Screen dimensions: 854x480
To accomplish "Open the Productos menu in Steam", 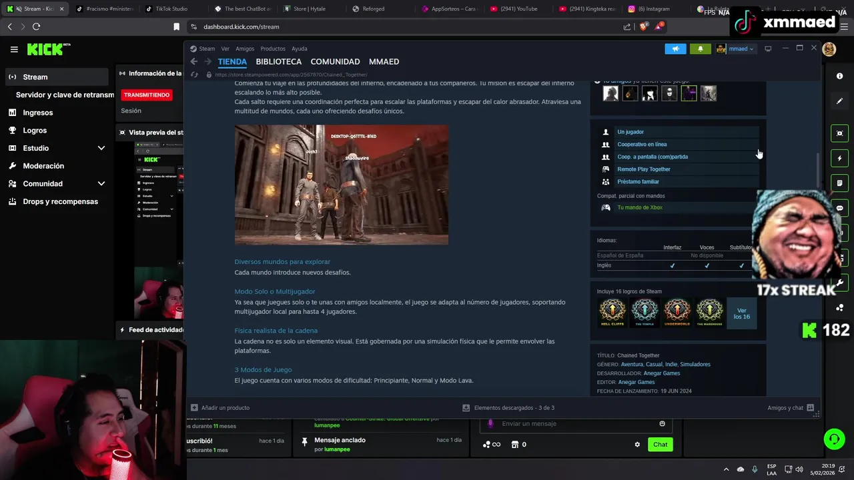I will [273, 49].
